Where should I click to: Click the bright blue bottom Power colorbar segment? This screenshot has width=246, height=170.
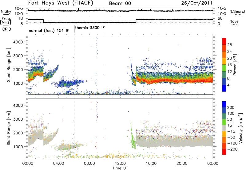click(x=224, y=88)
